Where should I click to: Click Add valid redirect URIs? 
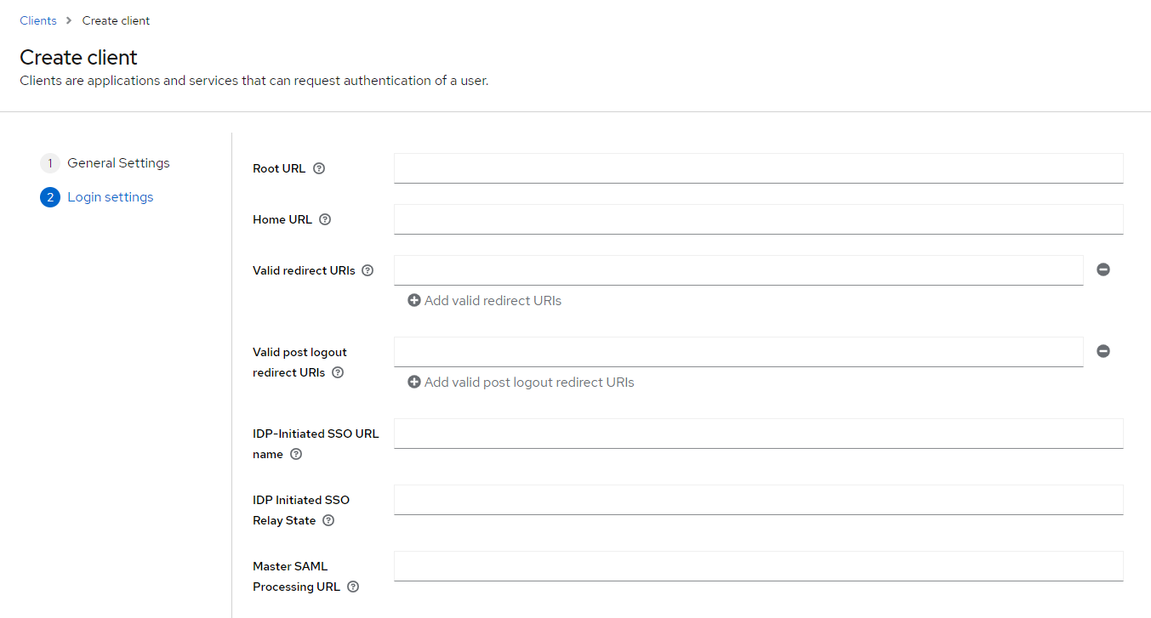pyautogui.click(x=485, y=300)
